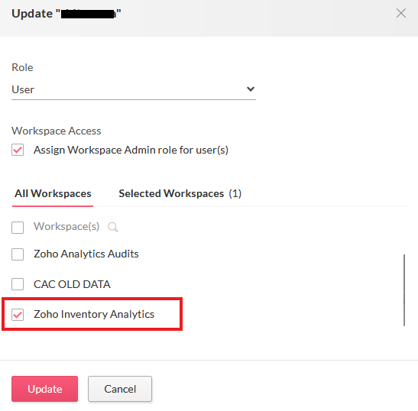The width and height of the screenshot is (418, 411).
Task: Tick the Zoho Analytics Audits checkbox
Action: 18,254
